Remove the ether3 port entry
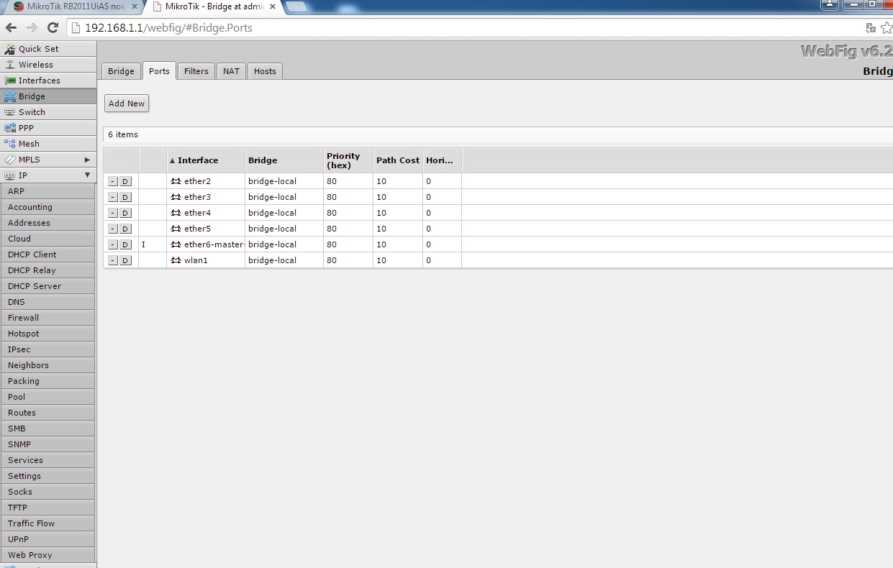Image resolution: width=893 pixels, height=568 pixels. point(113,197)
